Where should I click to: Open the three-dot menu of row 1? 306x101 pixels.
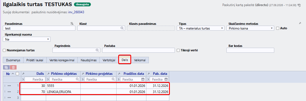point(9,86)
